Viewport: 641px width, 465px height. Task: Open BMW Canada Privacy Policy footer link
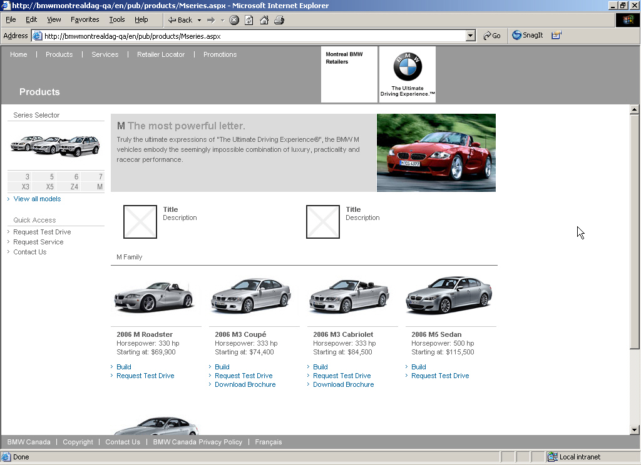pyautogui.click(x=197, y=442)
